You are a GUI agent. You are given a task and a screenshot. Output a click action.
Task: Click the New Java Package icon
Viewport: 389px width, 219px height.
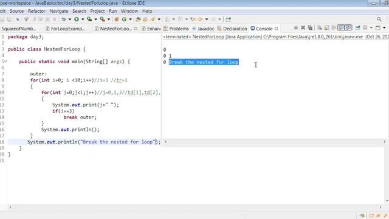[117, 19]
